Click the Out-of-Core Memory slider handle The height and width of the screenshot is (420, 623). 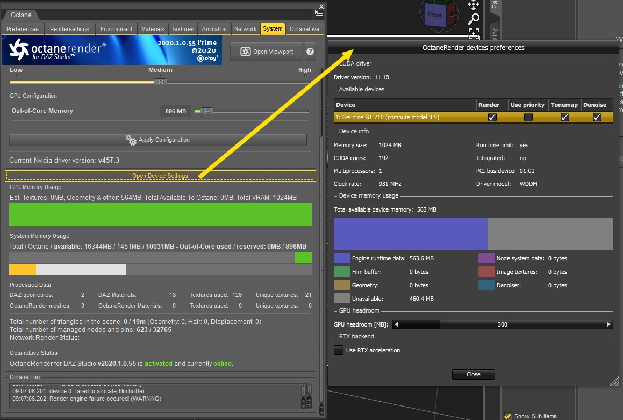pos(206,111)
